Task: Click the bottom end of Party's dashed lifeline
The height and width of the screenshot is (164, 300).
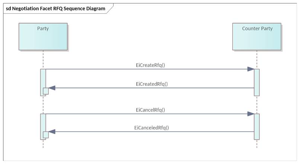Action: 43,147
